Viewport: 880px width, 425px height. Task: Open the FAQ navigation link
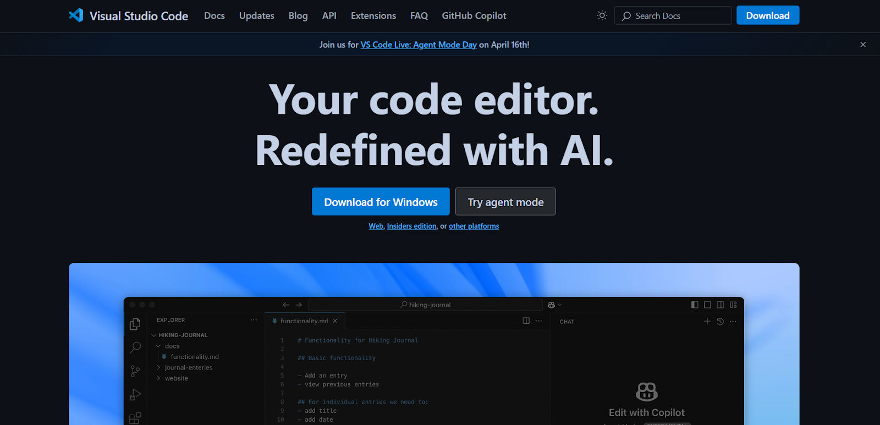[x=419, y=15]
